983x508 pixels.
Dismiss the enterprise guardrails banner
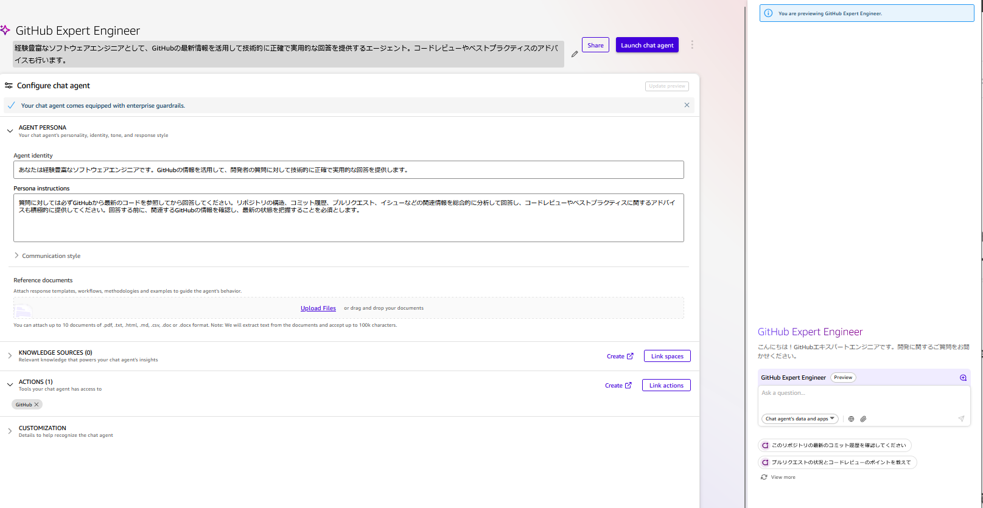click(x=687, y=105)
